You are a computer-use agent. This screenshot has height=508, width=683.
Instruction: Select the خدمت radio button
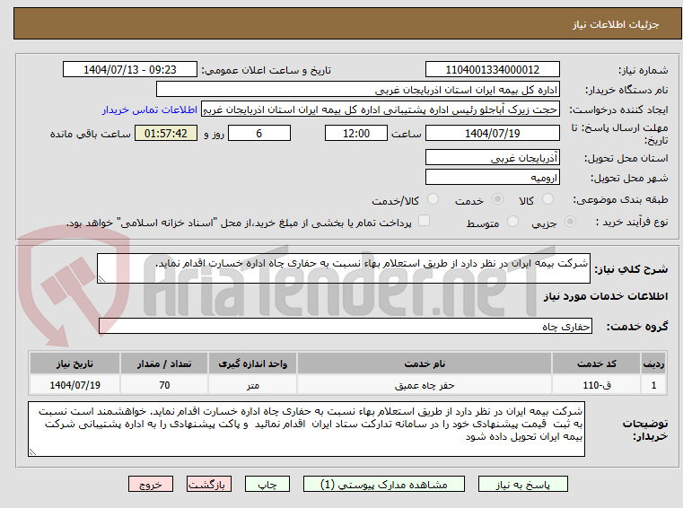(497, 199)
